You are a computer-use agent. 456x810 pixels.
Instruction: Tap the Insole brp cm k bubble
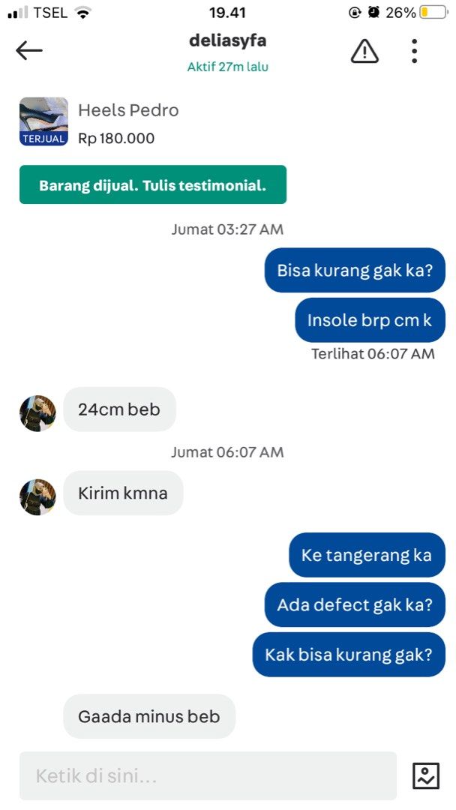click(370, 319)
